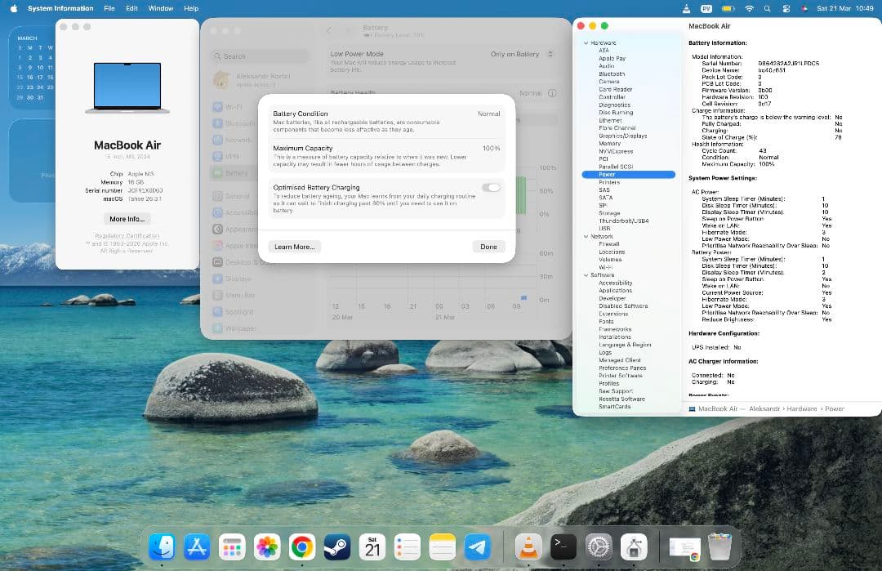The height and width of the screenshot is (571, 882).
Task: Open Google Chrome from the Dock
Action: 302,547
